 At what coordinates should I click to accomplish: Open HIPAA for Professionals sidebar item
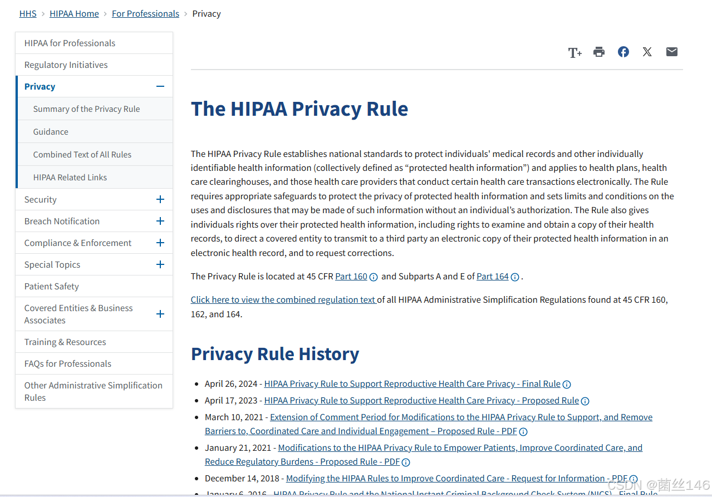coord(94,43)
